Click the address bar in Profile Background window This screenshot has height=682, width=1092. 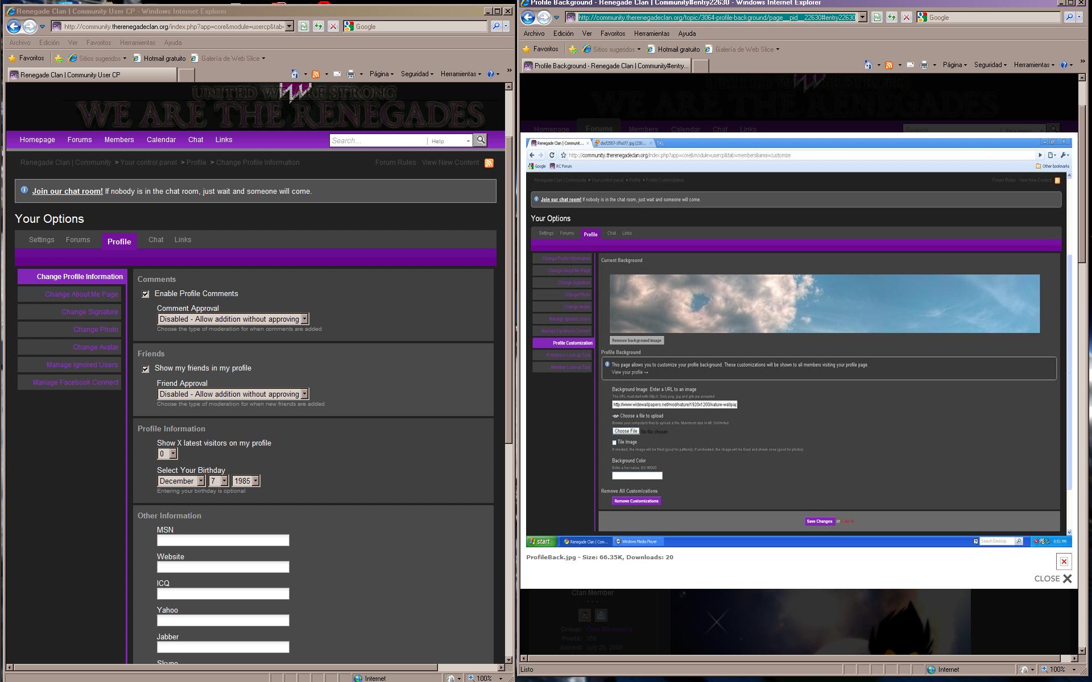click(x=716, y=17)
